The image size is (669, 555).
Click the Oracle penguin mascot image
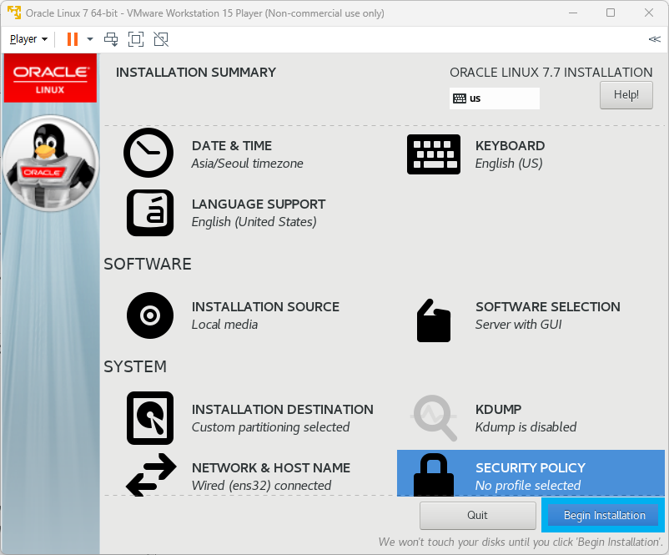point(51,164)
